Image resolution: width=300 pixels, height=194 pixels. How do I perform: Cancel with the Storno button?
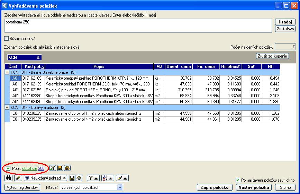point(285,187)
